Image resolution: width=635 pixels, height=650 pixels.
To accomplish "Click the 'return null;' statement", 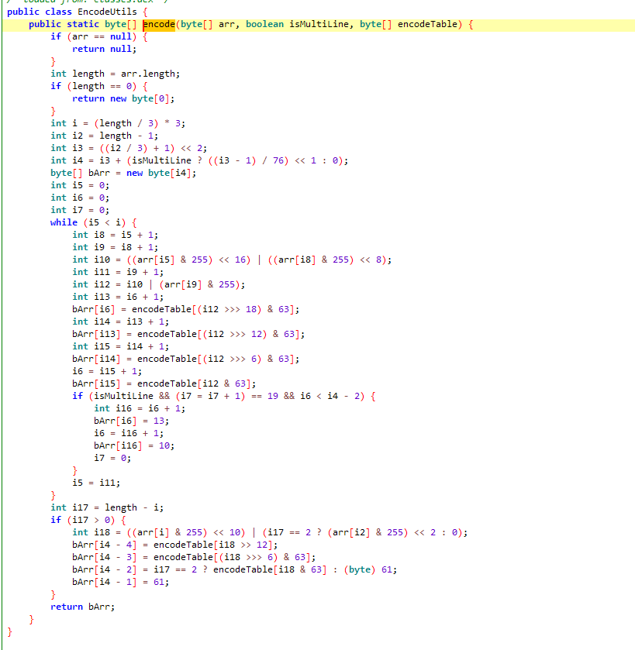I will (x=104, y=50).
